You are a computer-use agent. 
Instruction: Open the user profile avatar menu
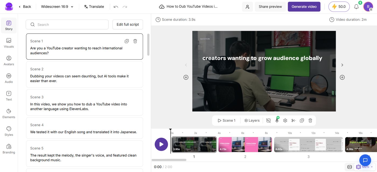[368, 6]
